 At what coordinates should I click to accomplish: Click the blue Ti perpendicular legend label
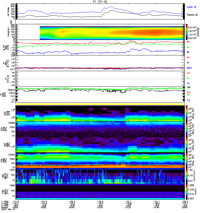pyautogui.click(x=188, y=100)
